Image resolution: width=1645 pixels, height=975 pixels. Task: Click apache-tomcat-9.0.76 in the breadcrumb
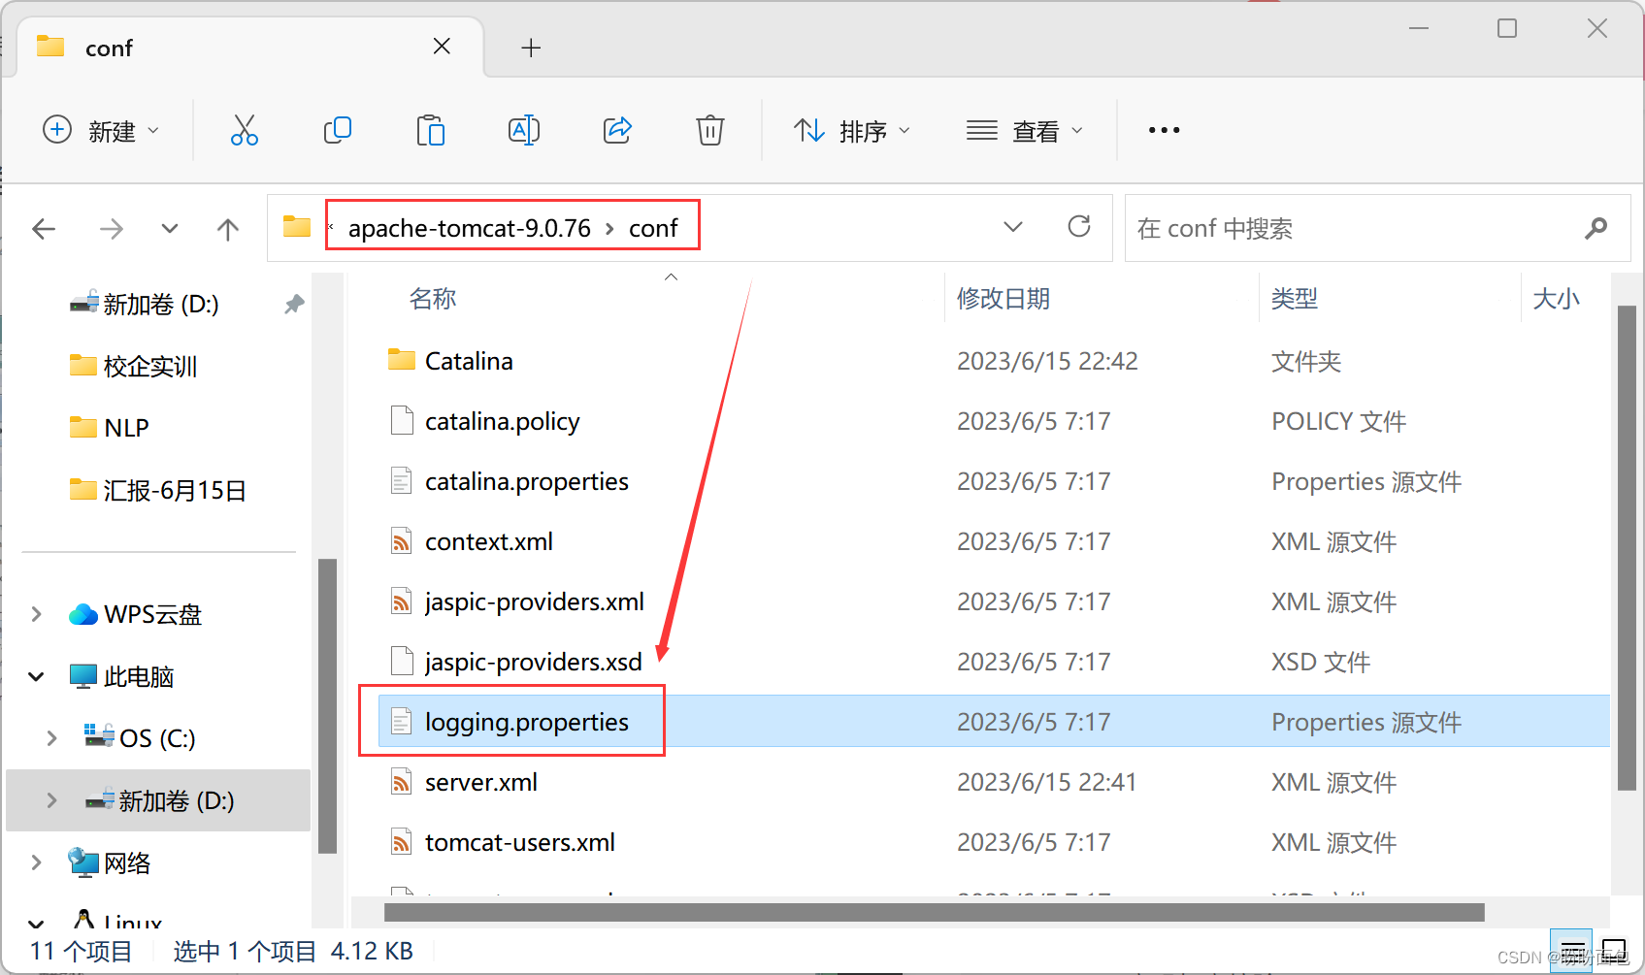470,228
